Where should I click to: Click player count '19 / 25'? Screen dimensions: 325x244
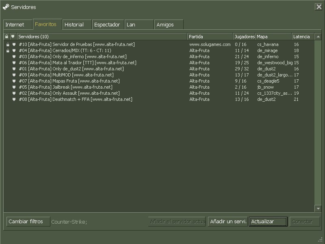point(242,63)
